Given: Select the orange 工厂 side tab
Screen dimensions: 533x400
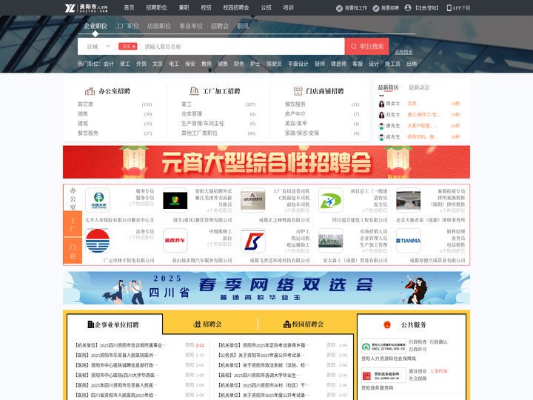Looking at the screenshot, I should [x=73, y=224].
